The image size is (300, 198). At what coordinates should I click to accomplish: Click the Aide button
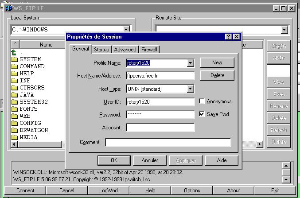[x=222, y=160]
